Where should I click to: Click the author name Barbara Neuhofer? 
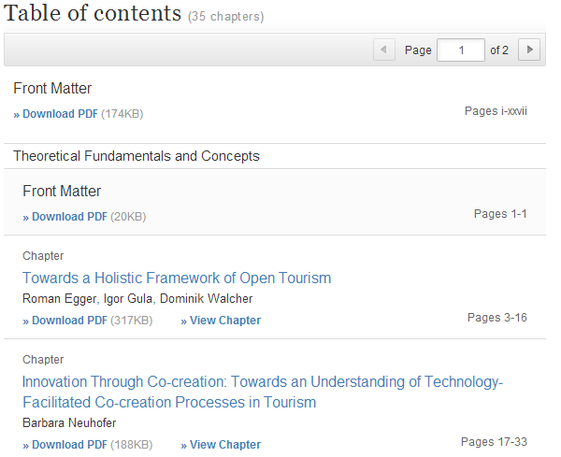pos(69,423)
